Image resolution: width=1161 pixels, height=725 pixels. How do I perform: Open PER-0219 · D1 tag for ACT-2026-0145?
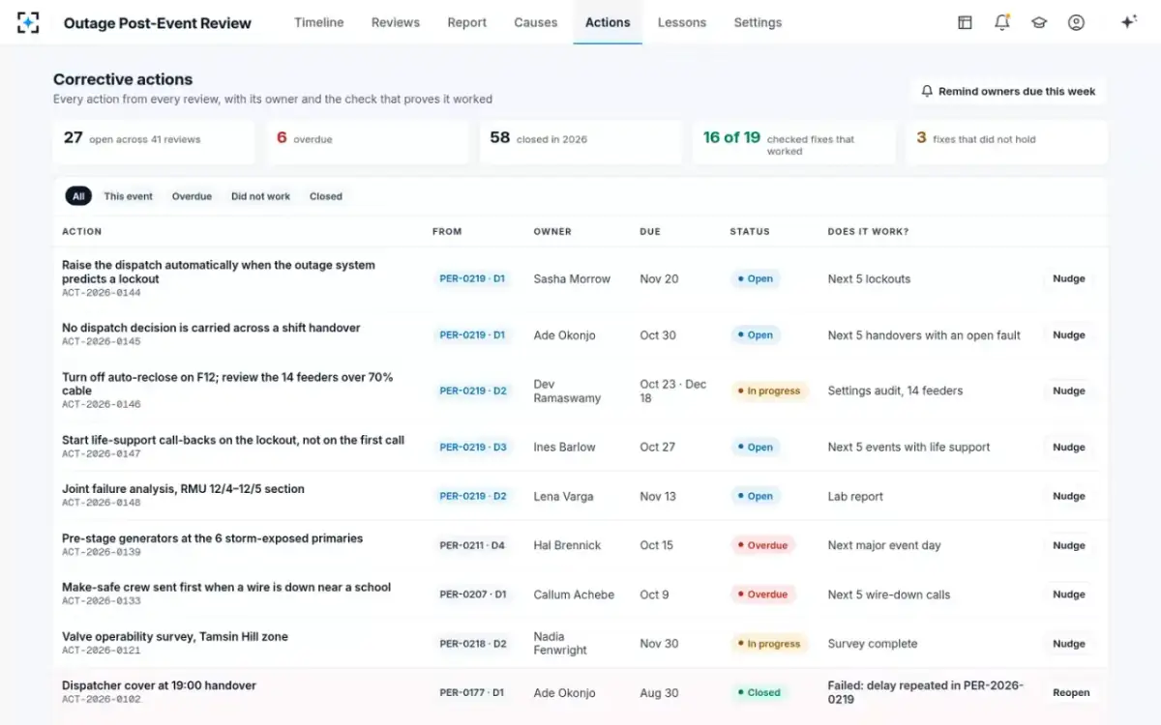(472, 334)
